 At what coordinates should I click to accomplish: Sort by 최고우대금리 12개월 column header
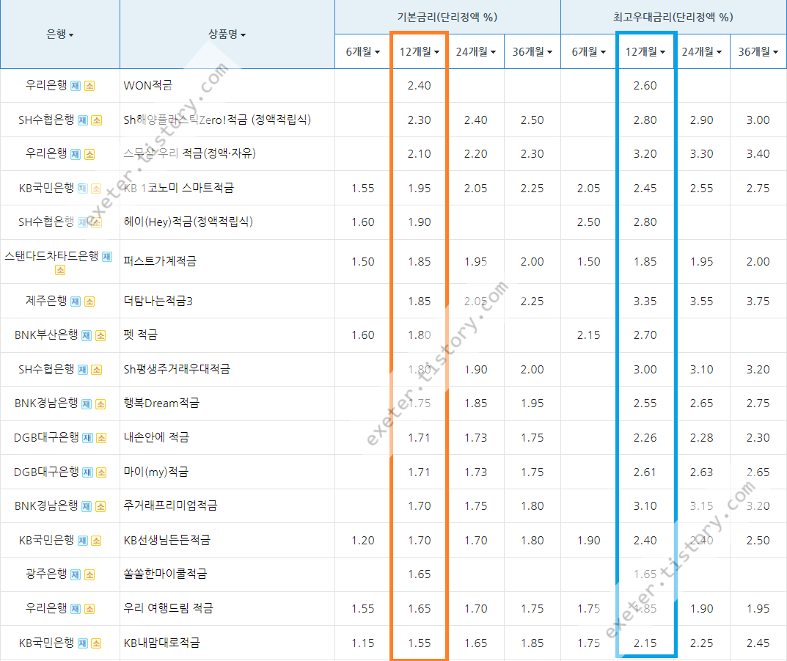click(645, 51)
